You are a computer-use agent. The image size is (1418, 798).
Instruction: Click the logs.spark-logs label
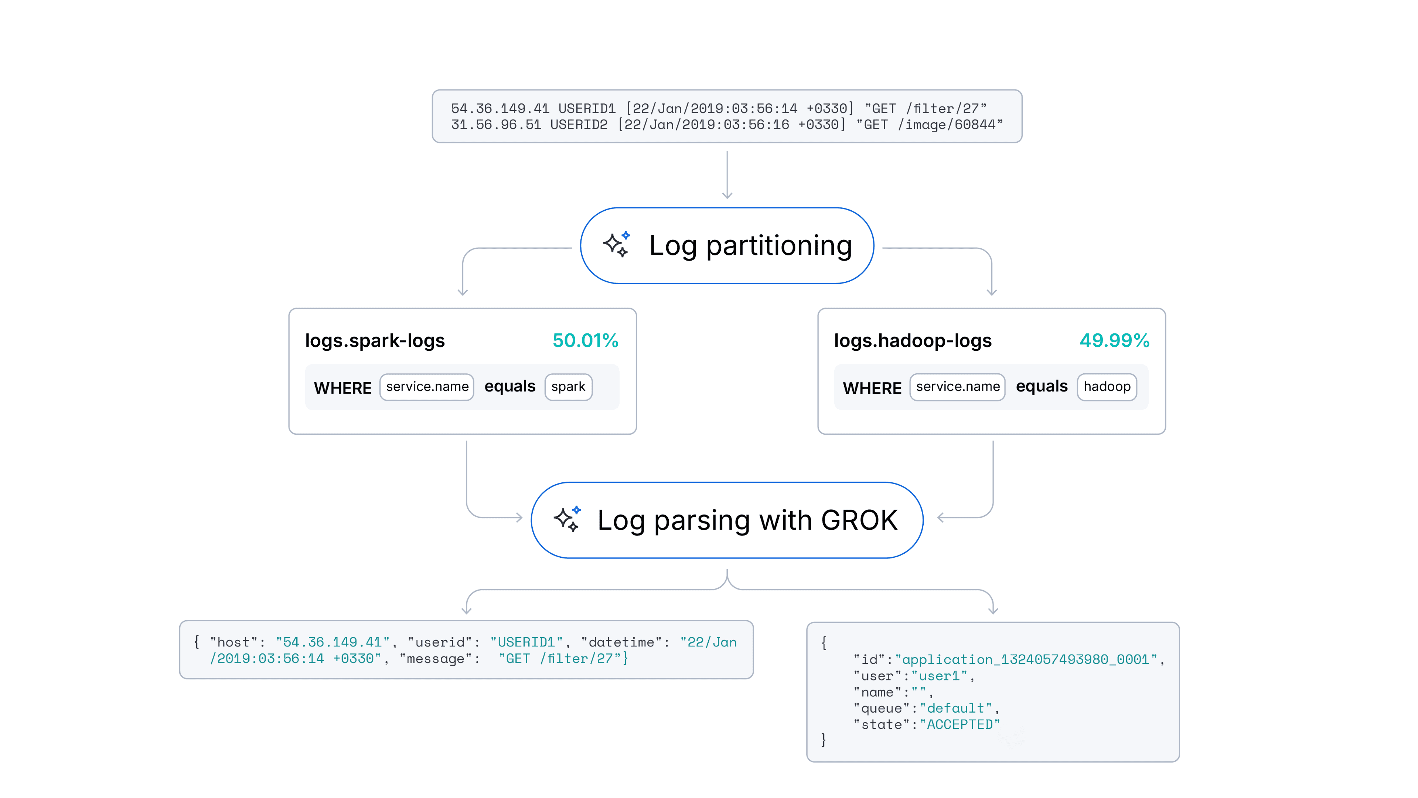tap(376, 340)
